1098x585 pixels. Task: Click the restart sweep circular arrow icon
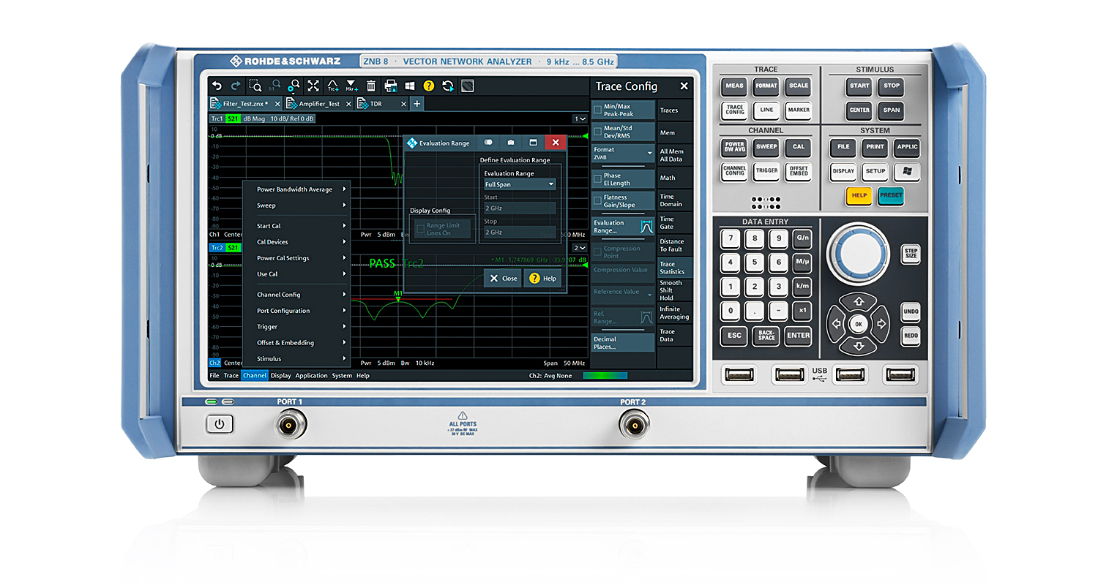coord(448,86)
